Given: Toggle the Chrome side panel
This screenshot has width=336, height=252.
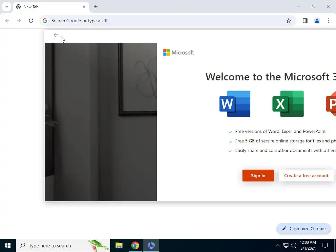Looking at the screenshot, I should 305,21.
